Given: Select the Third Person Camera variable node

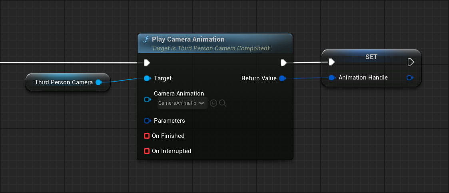Looking at the screenshot, I should [63, 82].
